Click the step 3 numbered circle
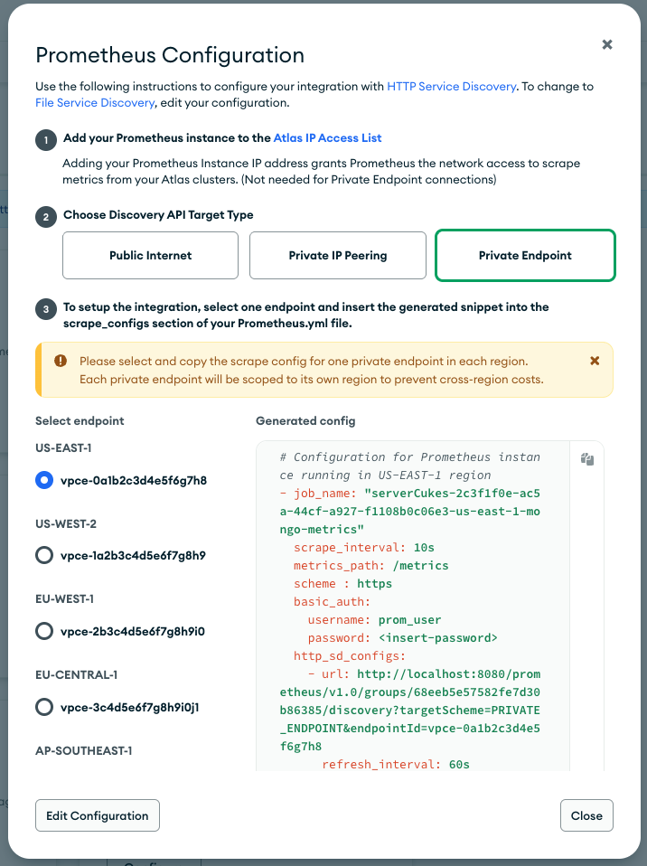The width and height of the screenshot is (647, 866). coord(44,307)
